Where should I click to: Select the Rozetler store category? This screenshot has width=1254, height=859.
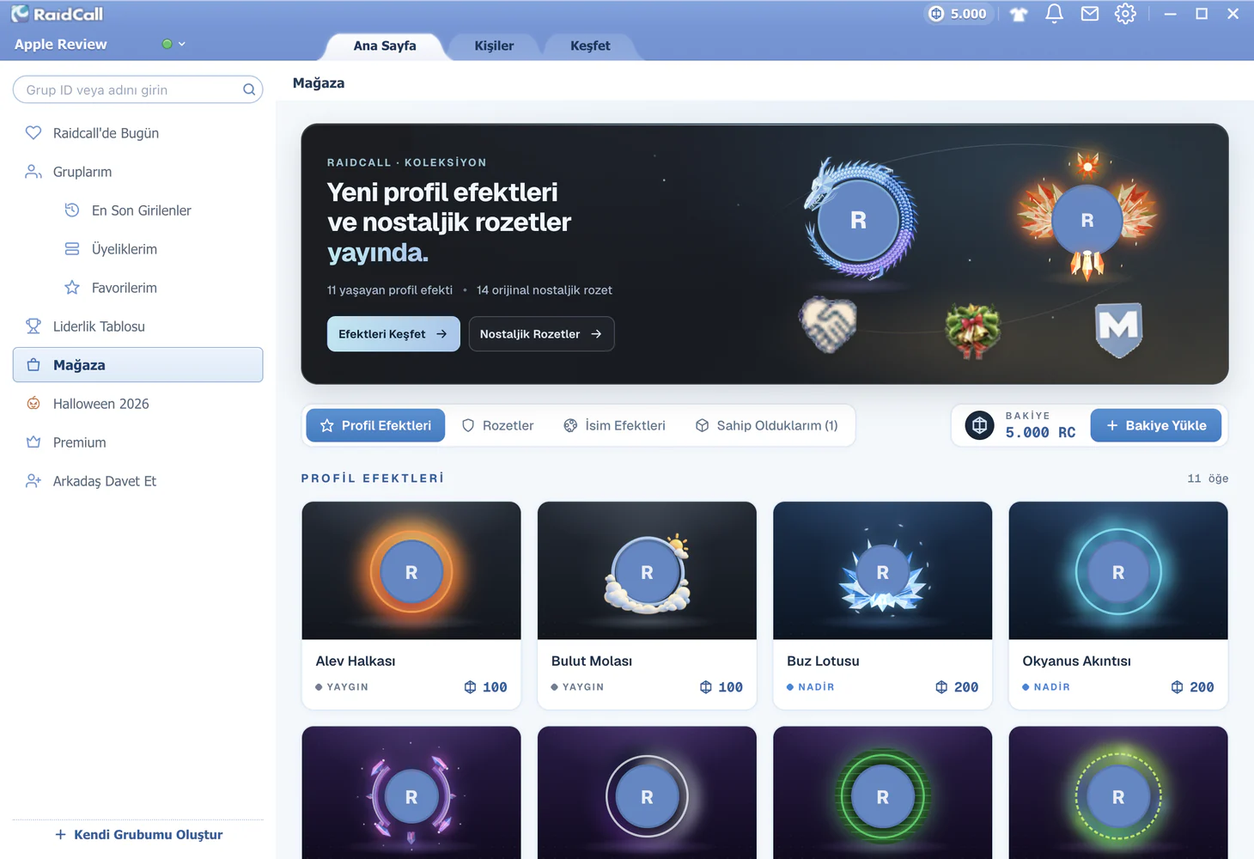(x=498, y=425)
